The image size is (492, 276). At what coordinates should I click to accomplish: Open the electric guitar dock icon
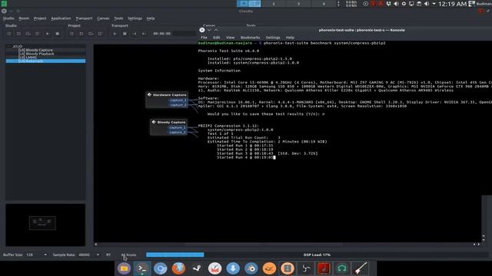(x=361, y=268)
